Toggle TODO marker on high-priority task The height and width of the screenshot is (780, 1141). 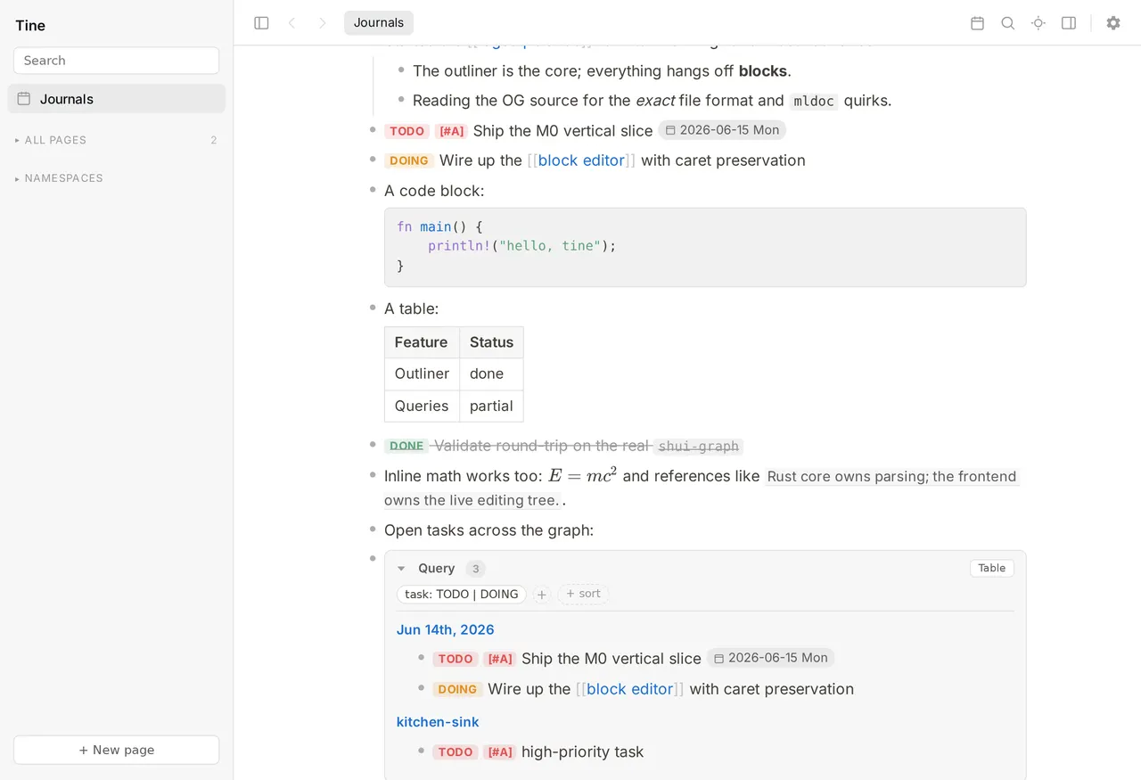coord(456,752)
